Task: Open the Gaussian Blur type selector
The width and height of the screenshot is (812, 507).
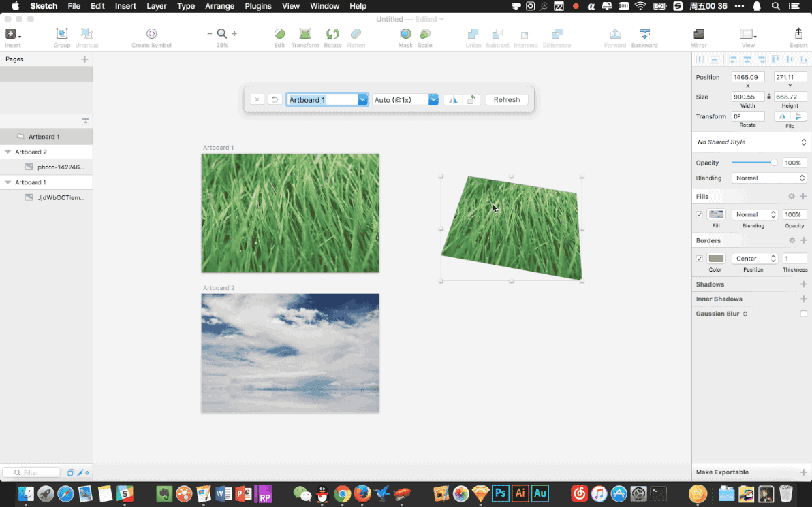Action: point(745,314)
